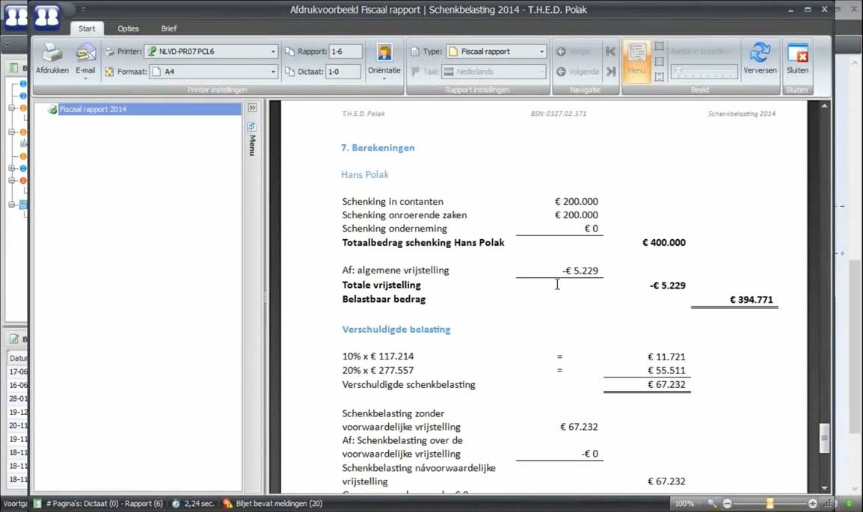Switch to the Brief ribbon tab
This screenshot has width=863, height=512.
point(169,28)
